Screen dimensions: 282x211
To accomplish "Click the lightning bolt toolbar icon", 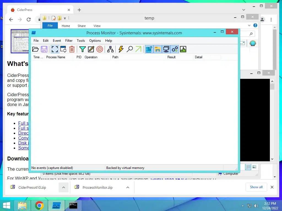I will point(121,49).
